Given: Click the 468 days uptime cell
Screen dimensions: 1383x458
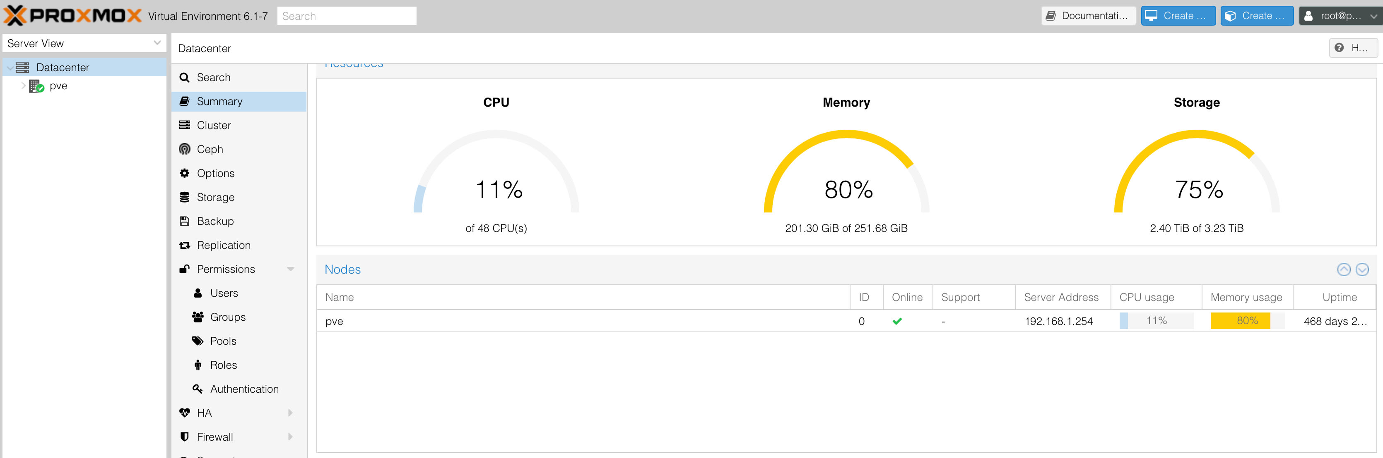Looking at the screenshot, I should (x=1335, y=322).
